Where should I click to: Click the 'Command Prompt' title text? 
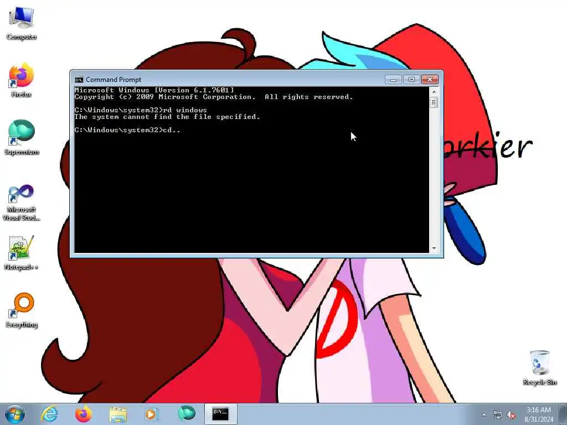[114, 80]
